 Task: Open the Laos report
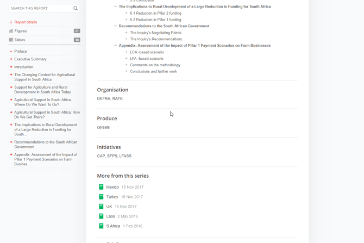(110, 216)
